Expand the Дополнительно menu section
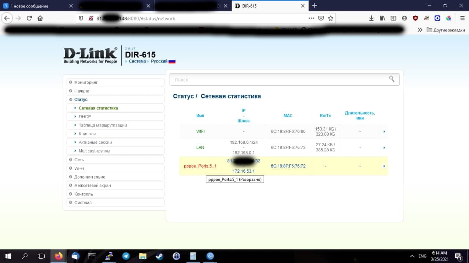469x263 pixels. click(115, 177)
